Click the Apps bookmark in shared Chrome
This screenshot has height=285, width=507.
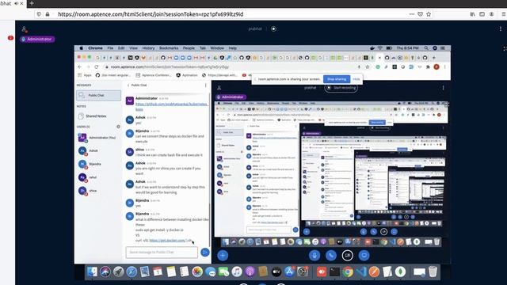tap(85, 75)
